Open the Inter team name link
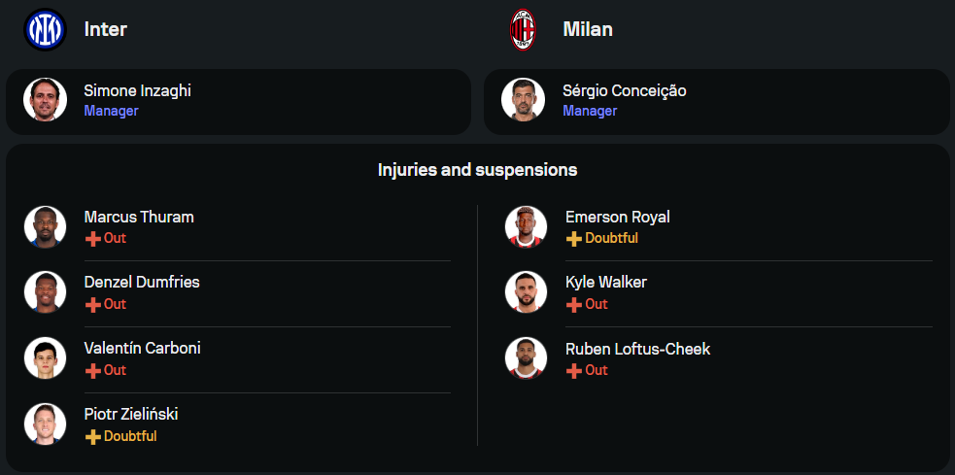This screenshot has width=955, height=475. pos(106,29)
